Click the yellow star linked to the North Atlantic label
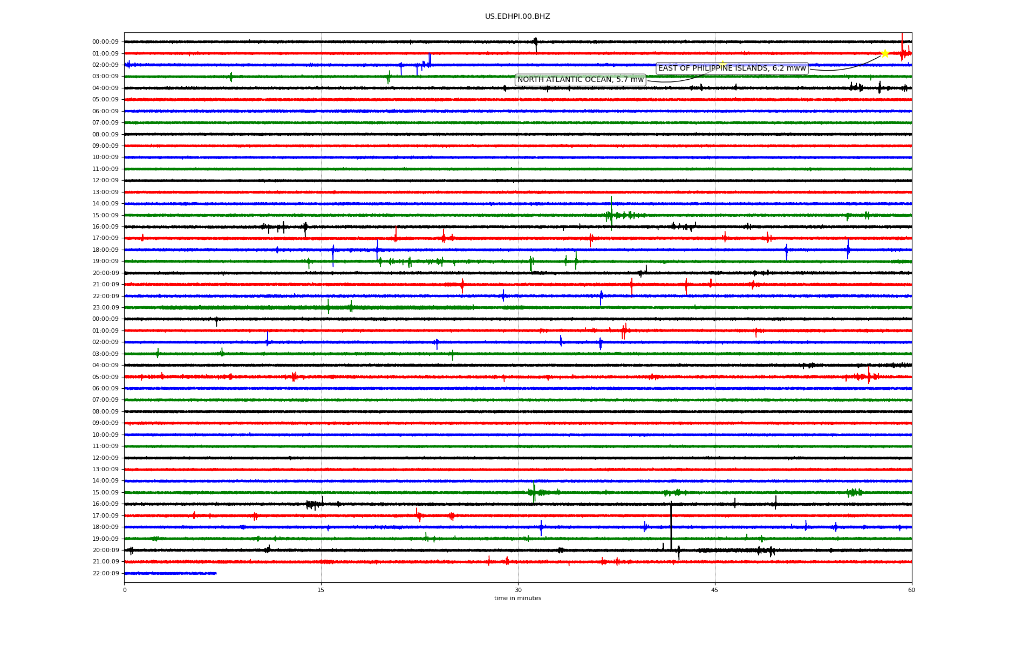The width and height of the screenshot is (1036, 647). click(x=723, y=65)
